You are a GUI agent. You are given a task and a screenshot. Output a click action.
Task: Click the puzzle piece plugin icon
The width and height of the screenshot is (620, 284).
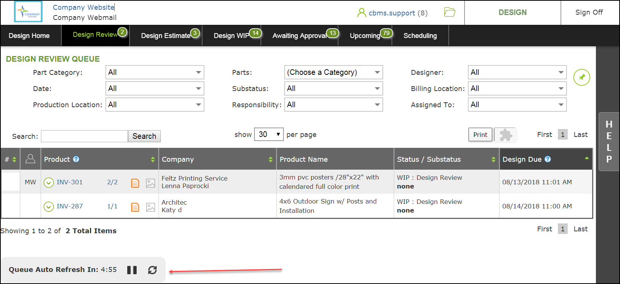[x=506, y=135]
